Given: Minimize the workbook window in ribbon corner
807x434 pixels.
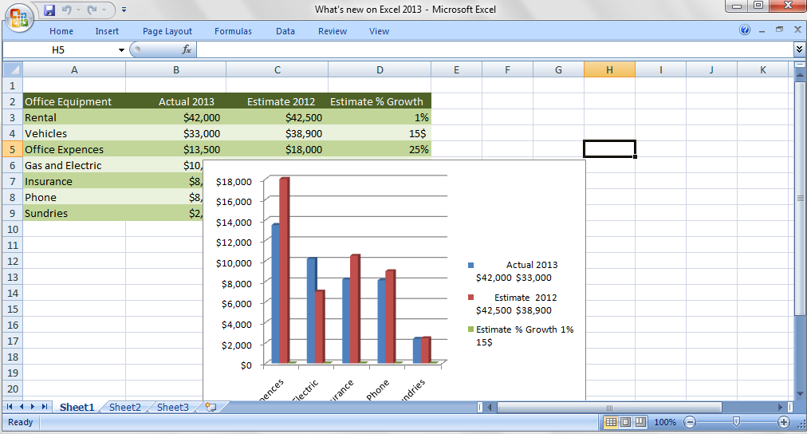Looking at the screenshot, I should (762, 30).
